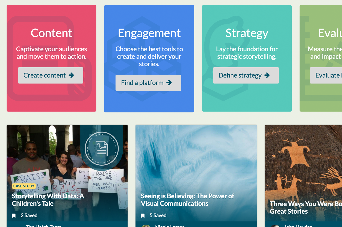The width and height of the screenshot is (342, 227).
Task: Select the Content card heading
Action: coord(51,33)
